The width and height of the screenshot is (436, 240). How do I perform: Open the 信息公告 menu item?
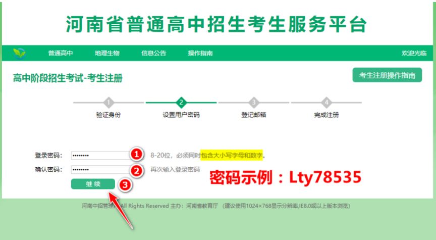[153, 53]
